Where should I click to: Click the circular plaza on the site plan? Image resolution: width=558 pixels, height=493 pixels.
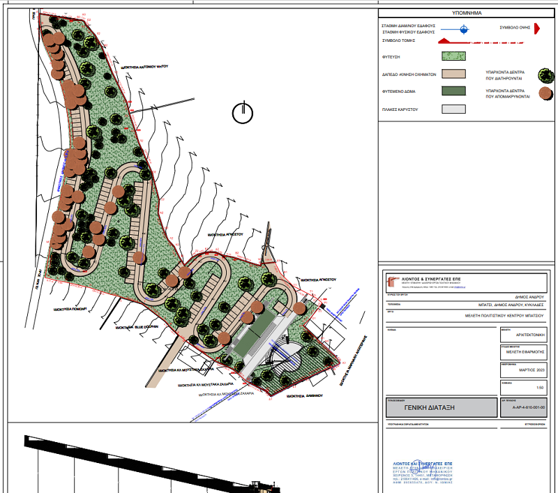tap(286, 361)
